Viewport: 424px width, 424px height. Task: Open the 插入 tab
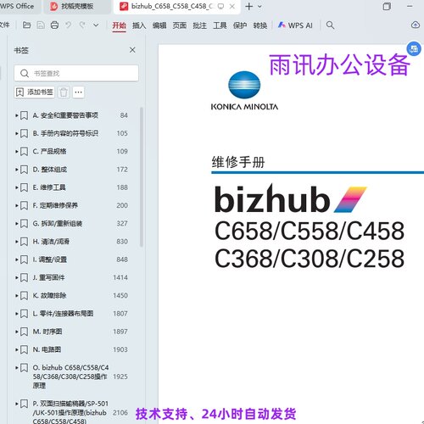[x=139, y=25]
